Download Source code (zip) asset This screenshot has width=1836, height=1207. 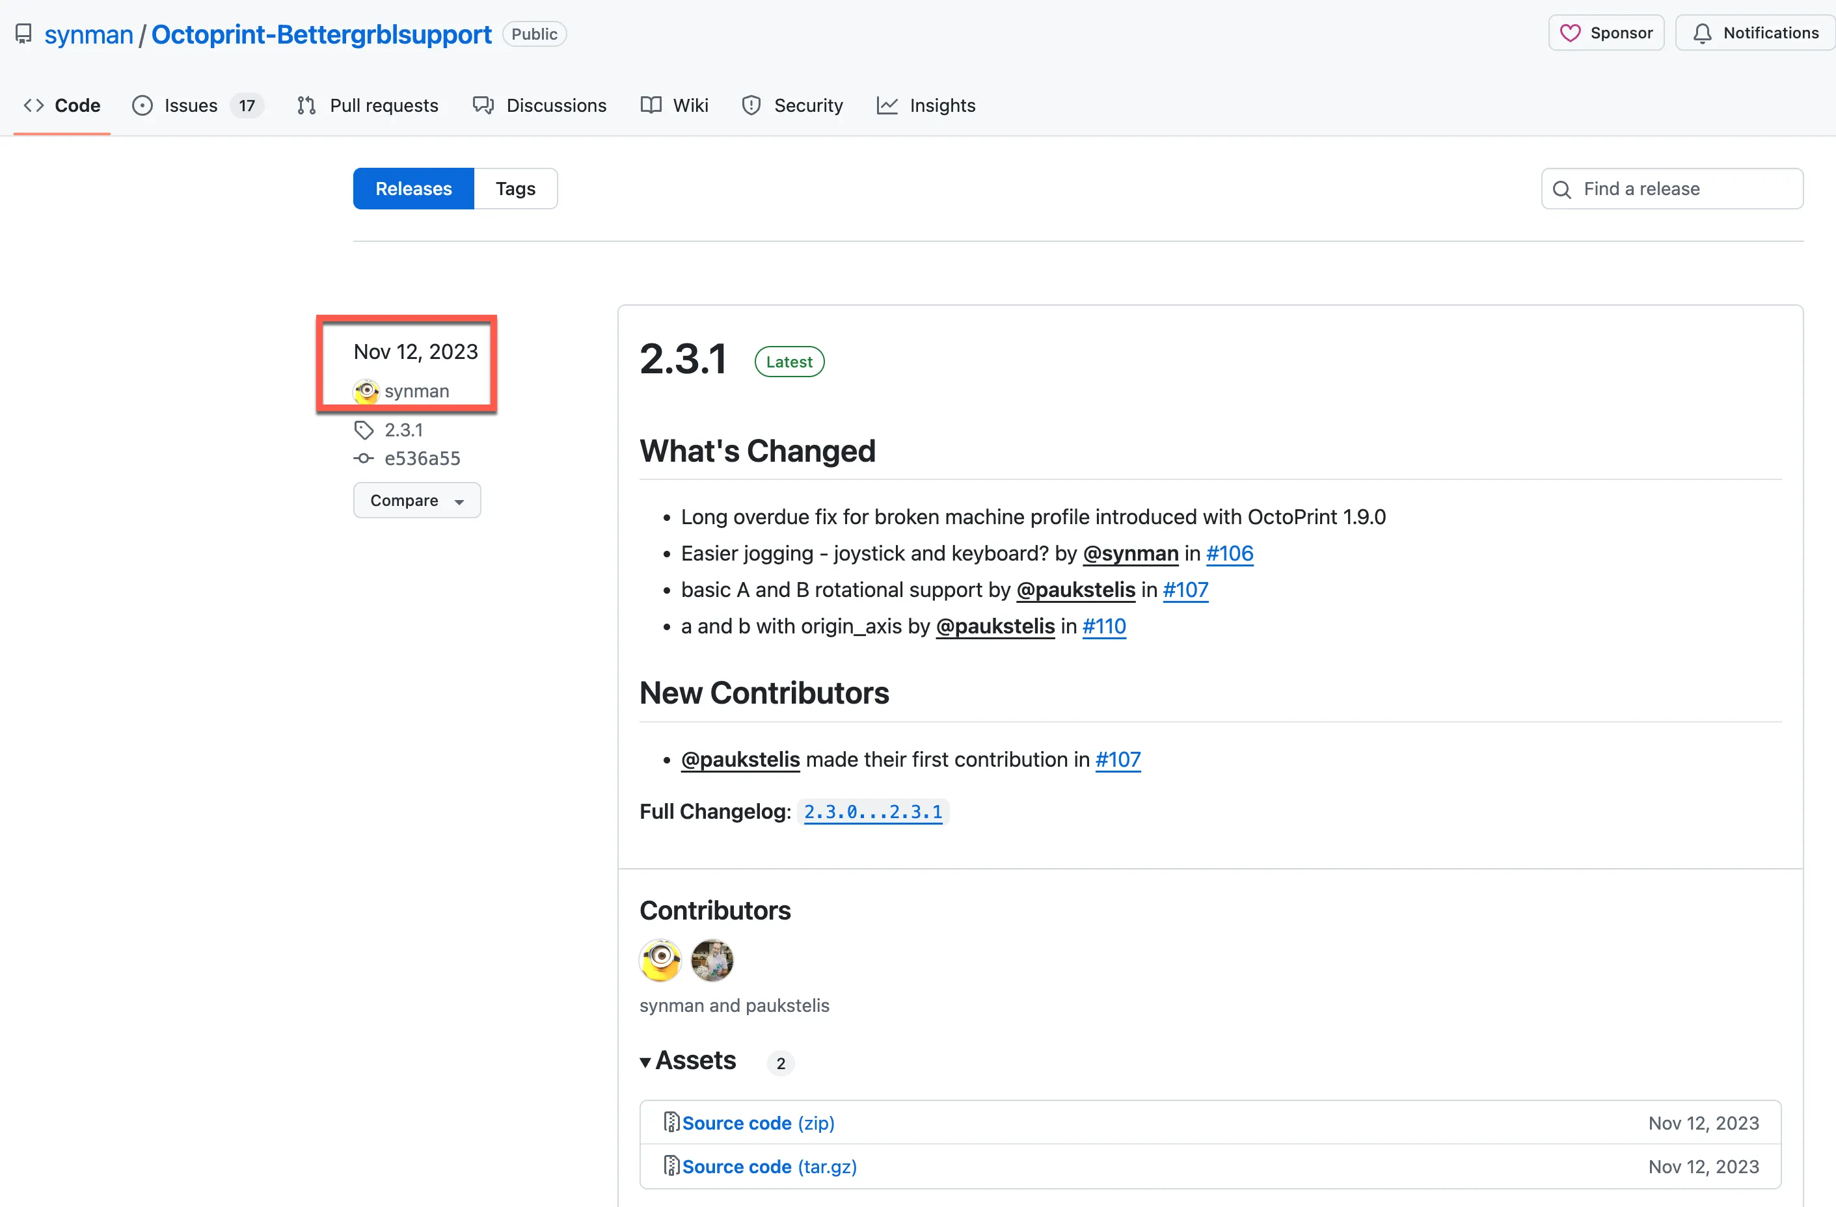tap(757, 1123)
